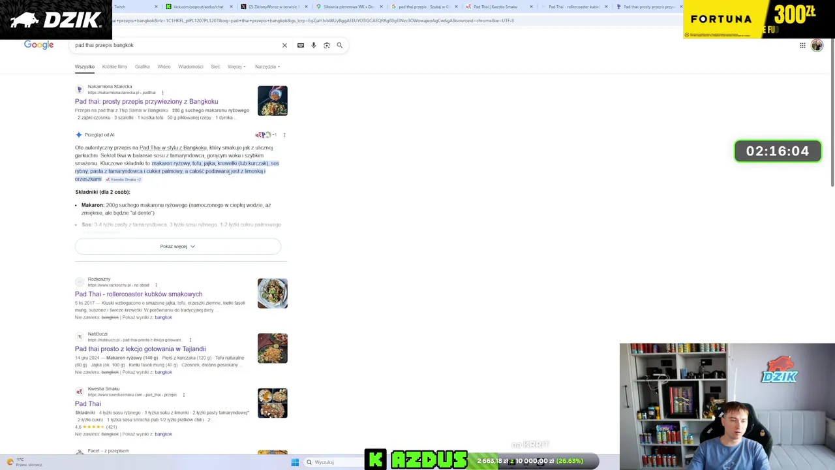Show AI overview source icons (+1)
The image size is (835, 470).
266,135
